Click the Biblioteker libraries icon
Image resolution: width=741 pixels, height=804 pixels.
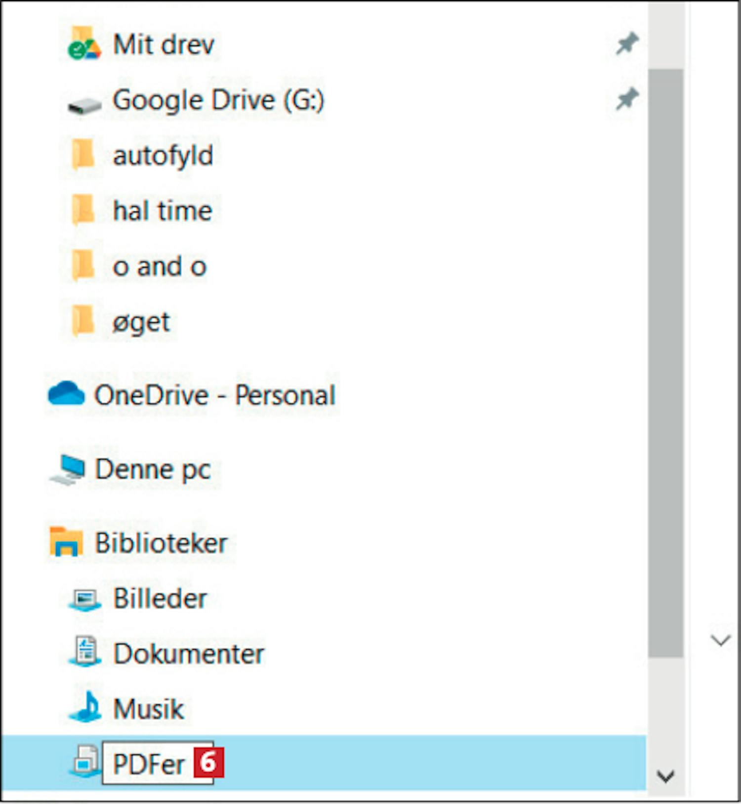[x=66, y=542]
